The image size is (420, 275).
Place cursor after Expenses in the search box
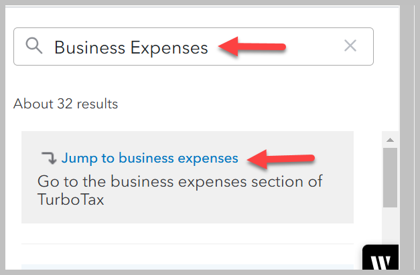[x=209, y=48]
